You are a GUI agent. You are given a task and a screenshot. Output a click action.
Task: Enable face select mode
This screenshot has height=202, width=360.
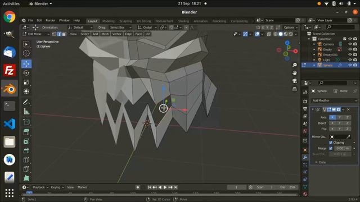click(x=64, y=34)
